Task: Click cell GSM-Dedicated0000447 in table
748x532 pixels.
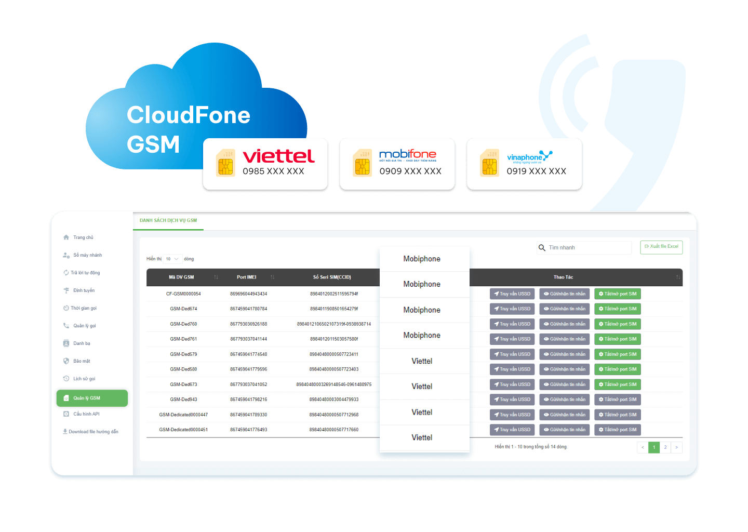Action: click(183, 415)
